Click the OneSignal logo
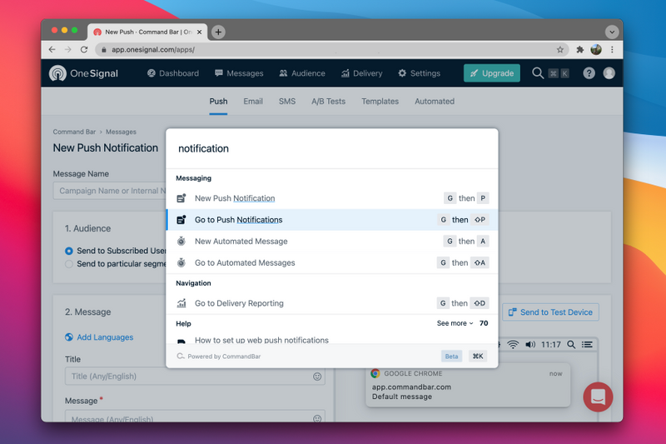Screen dimensions: 666x444 tap(83, 73)
